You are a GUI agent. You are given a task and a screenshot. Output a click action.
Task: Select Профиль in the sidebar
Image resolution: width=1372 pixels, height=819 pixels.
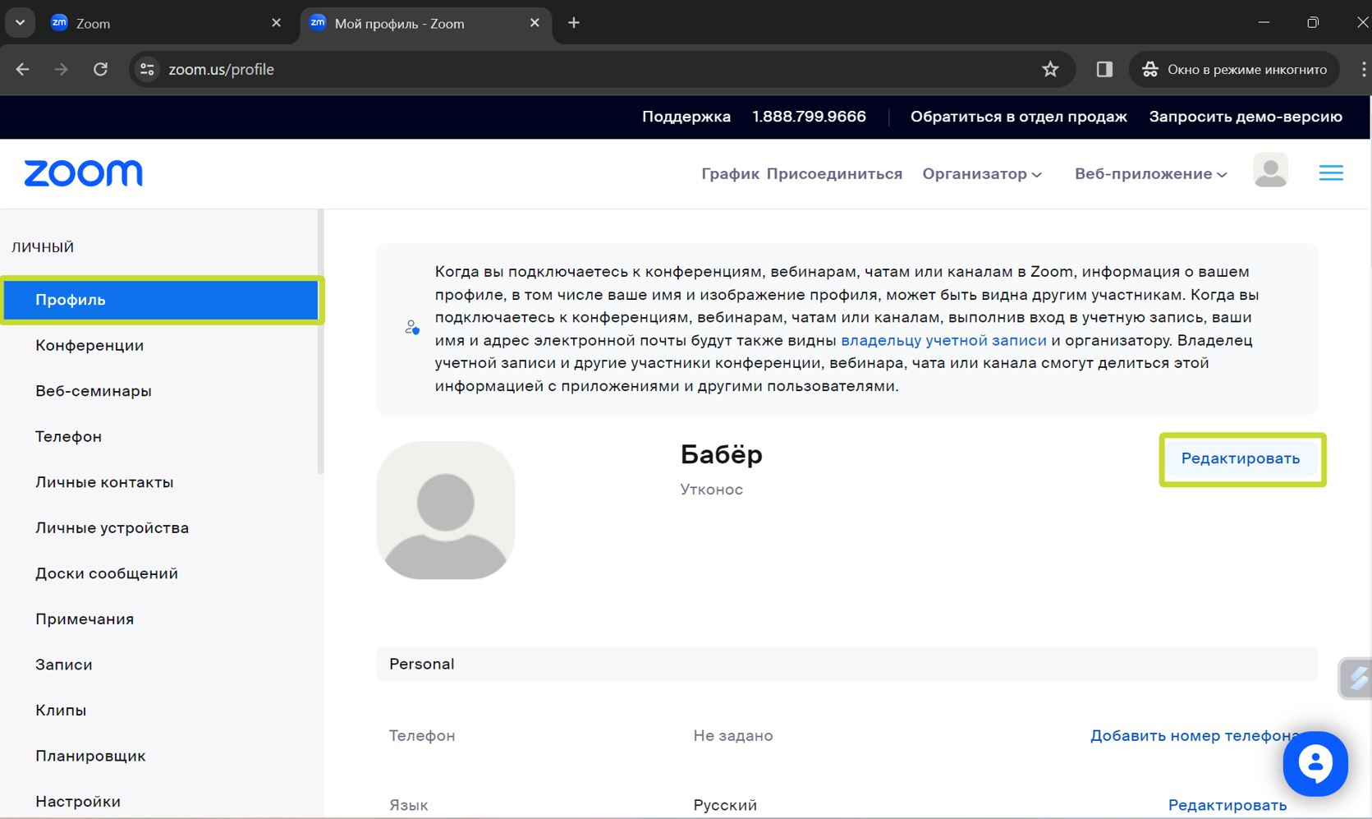tap(161, 300)
